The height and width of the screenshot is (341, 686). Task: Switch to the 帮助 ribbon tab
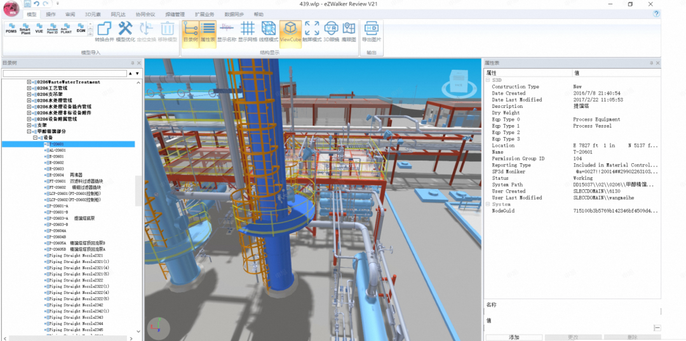[259, 15]
